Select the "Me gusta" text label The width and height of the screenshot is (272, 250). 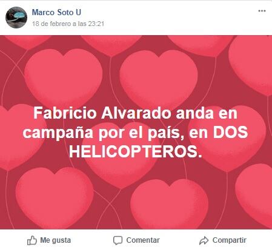[56, 240]
